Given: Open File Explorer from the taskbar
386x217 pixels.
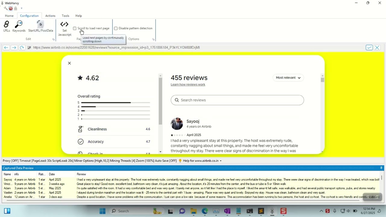Looking at the screenshot, I should 193,211.
